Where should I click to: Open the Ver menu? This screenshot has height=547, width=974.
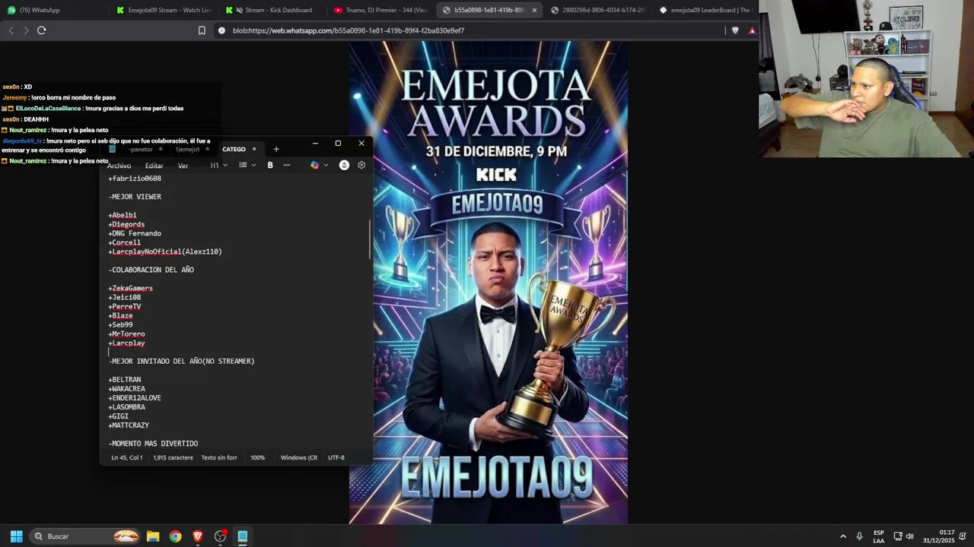pyautogui.click(x=183, y=166)
